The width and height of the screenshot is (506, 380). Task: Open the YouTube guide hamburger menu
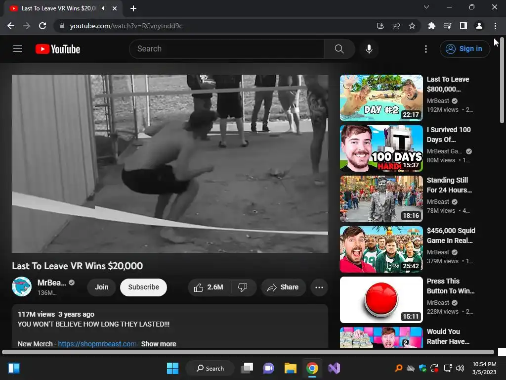[18, 49]
